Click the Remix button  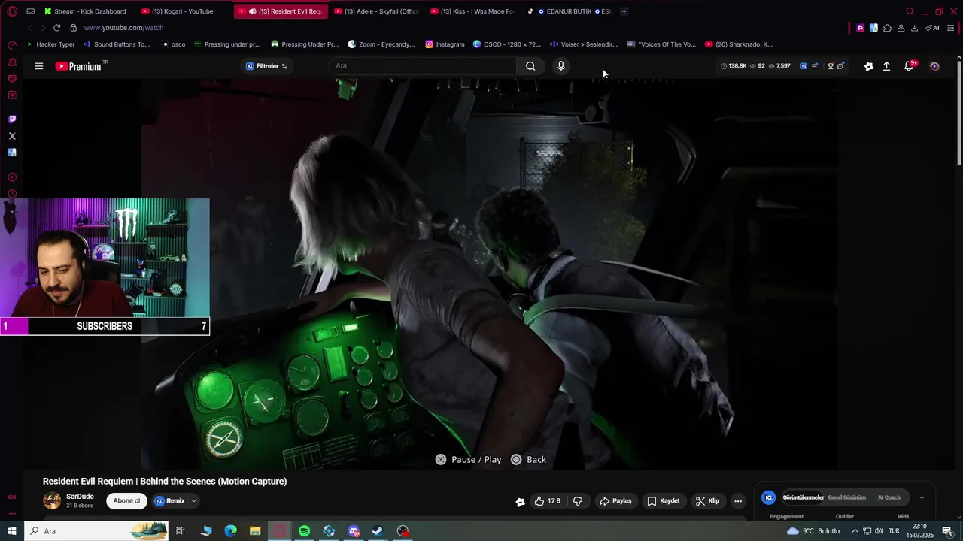click(x=170, y=501)
